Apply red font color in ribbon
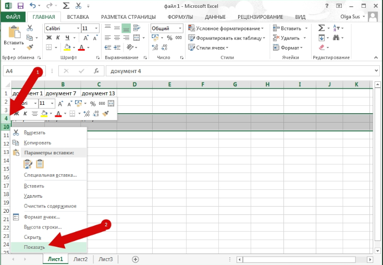This screenshot has width=383, height=265. 81,47
